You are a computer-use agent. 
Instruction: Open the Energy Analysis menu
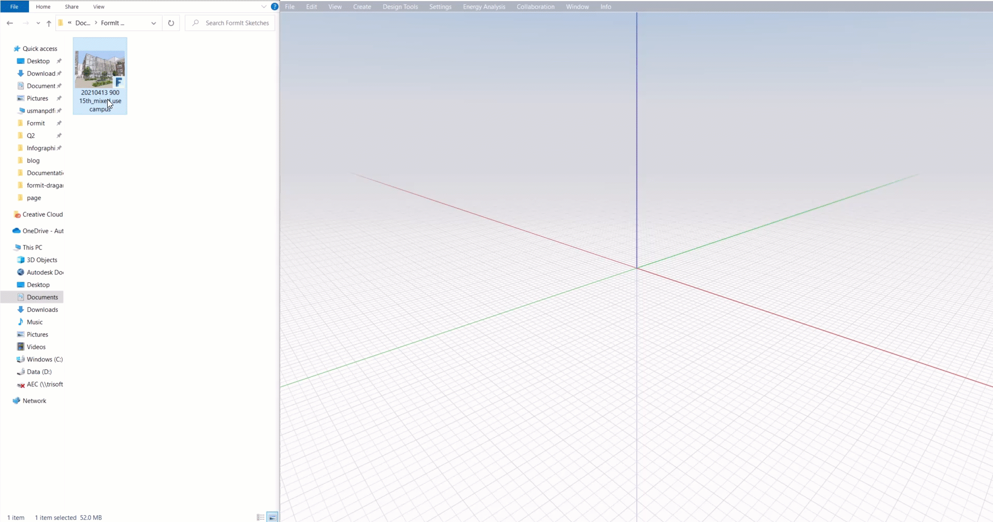tap(484, 7)
